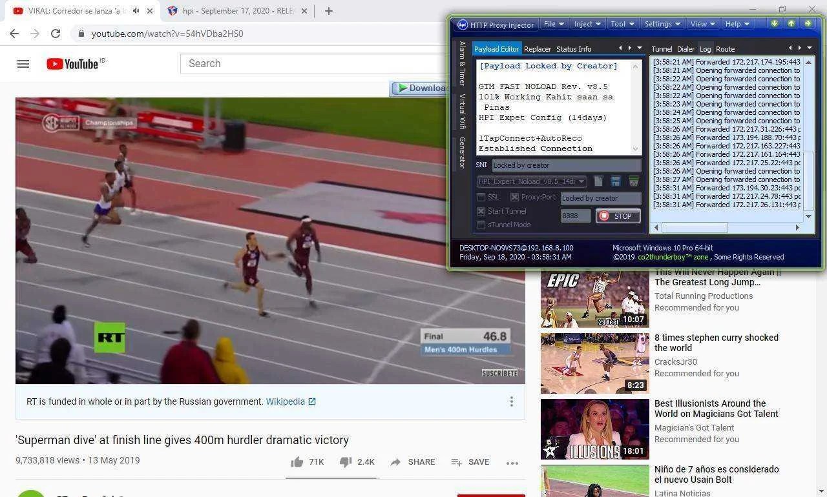This screenshot has height=497, width=827.
Task: Click the green right-arrow icon in Proxy Injector
Action: (x=808, y=24)
